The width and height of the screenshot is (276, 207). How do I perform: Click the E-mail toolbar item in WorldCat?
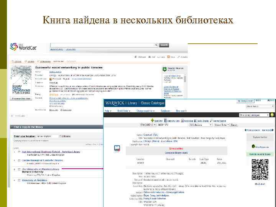pos(161,57)
